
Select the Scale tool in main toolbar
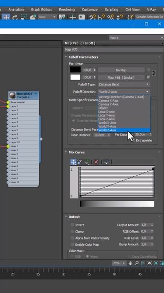(24, 17)
